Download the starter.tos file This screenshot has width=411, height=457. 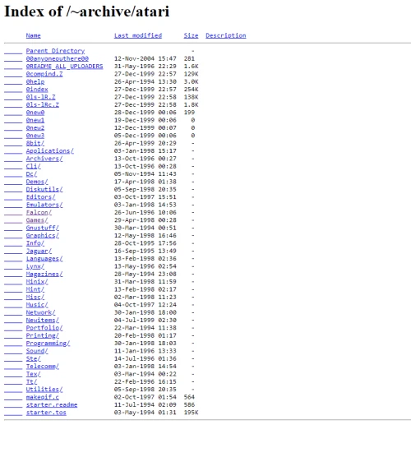46,413
